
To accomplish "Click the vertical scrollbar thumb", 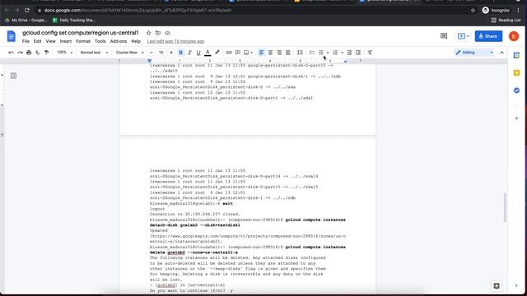I will [505, 207].
